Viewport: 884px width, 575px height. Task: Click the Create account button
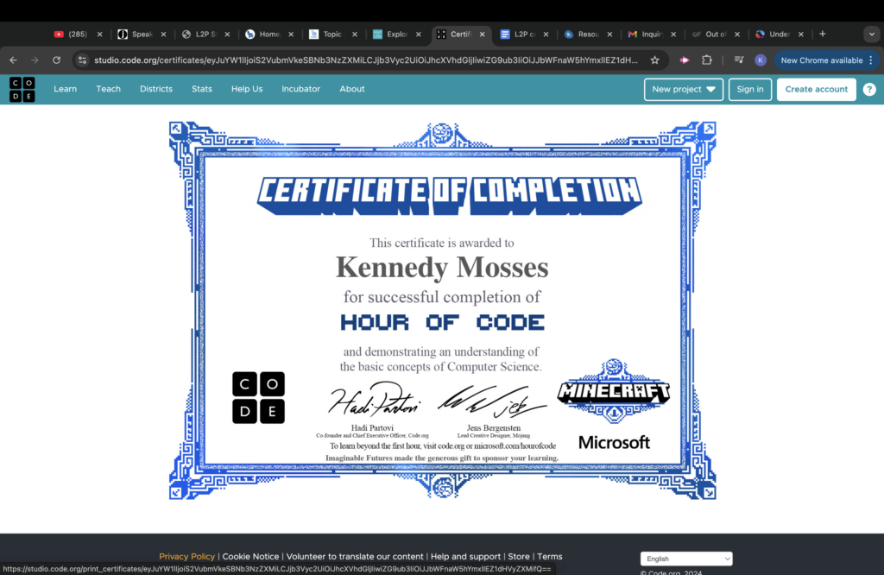(x=817, y=89)
